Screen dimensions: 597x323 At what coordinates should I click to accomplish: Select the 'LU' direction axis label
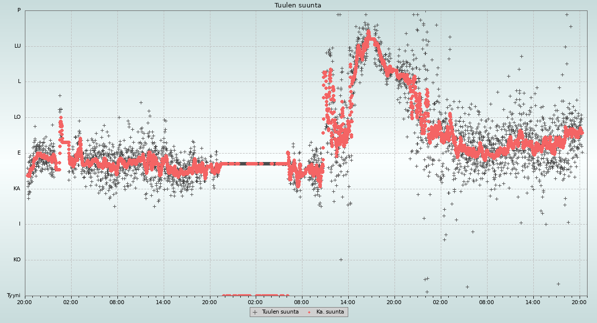[x=17, y=46]
